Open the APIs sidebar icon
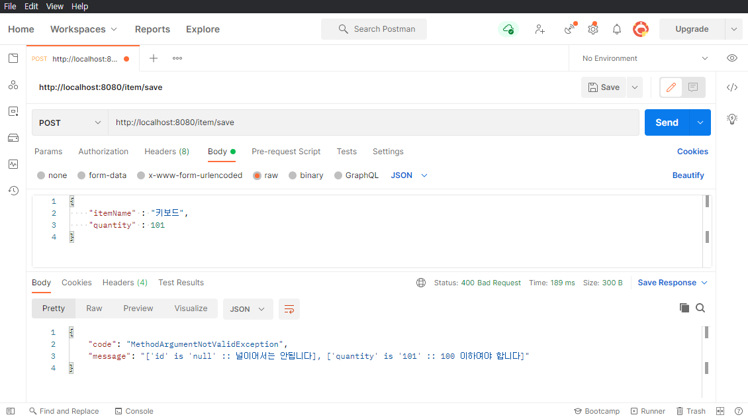The width and height of the screenshot is (748, 419). (13, 85)
